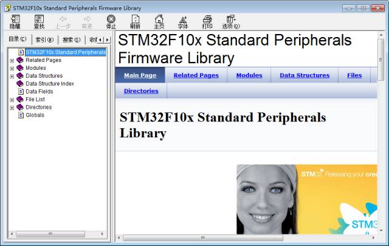Click the Locate (查找) toolbar icon
389x246 pixels.
(39, 21)
